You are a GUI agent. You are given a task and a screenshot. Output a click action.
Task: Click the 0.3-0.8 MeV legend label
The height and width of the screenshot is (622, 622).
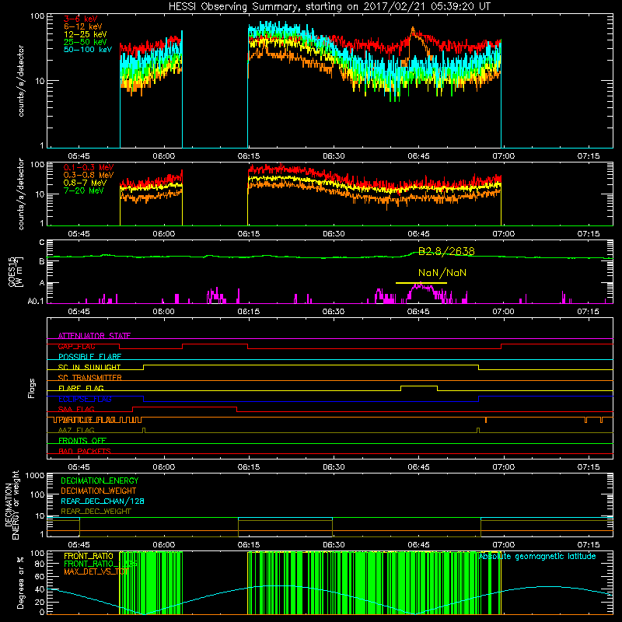pos(89,175)
